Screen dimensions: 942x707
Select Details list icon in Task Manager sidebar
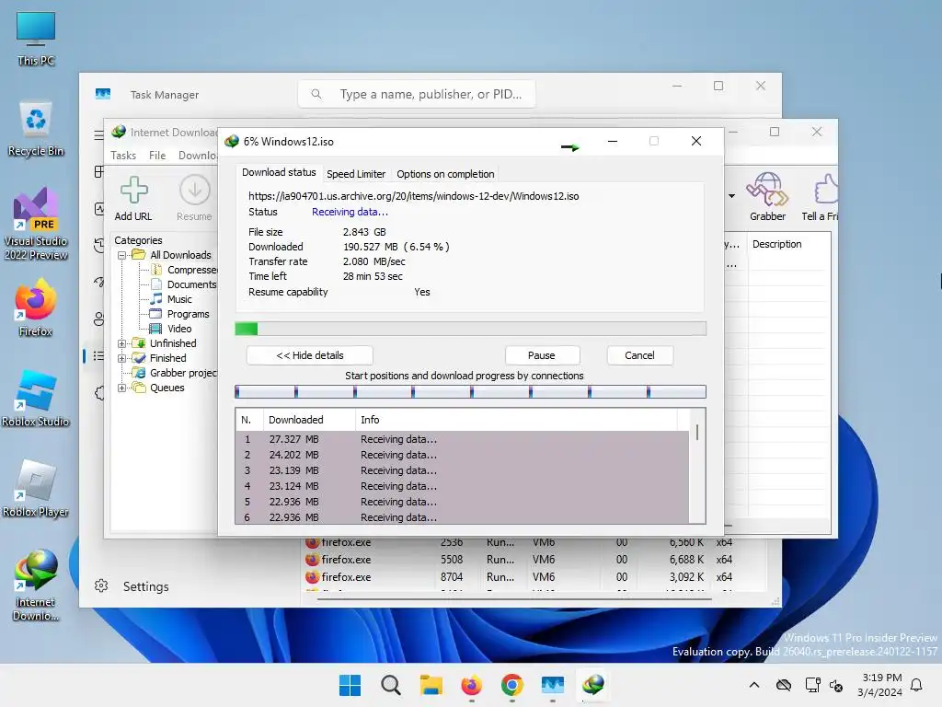pyautogui.click(x=98, y=356)
